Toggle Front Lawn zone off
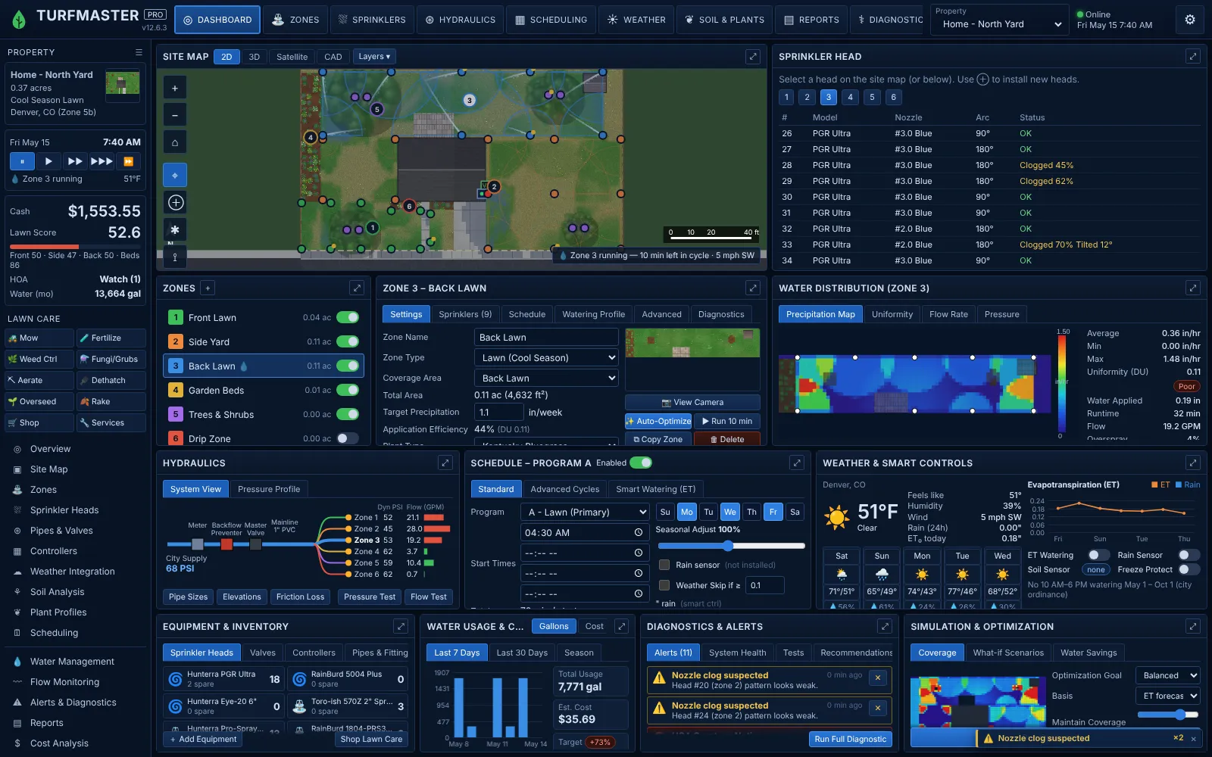 pyautogui.click(x=348, y=317)
